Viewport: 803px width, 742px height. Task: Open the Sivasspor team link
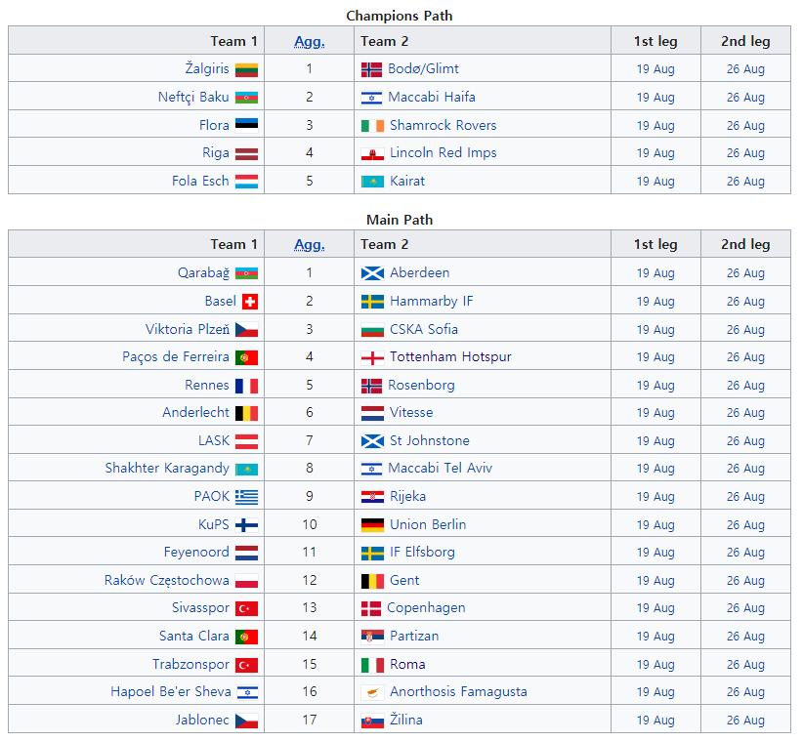click(x=200, y=608)
